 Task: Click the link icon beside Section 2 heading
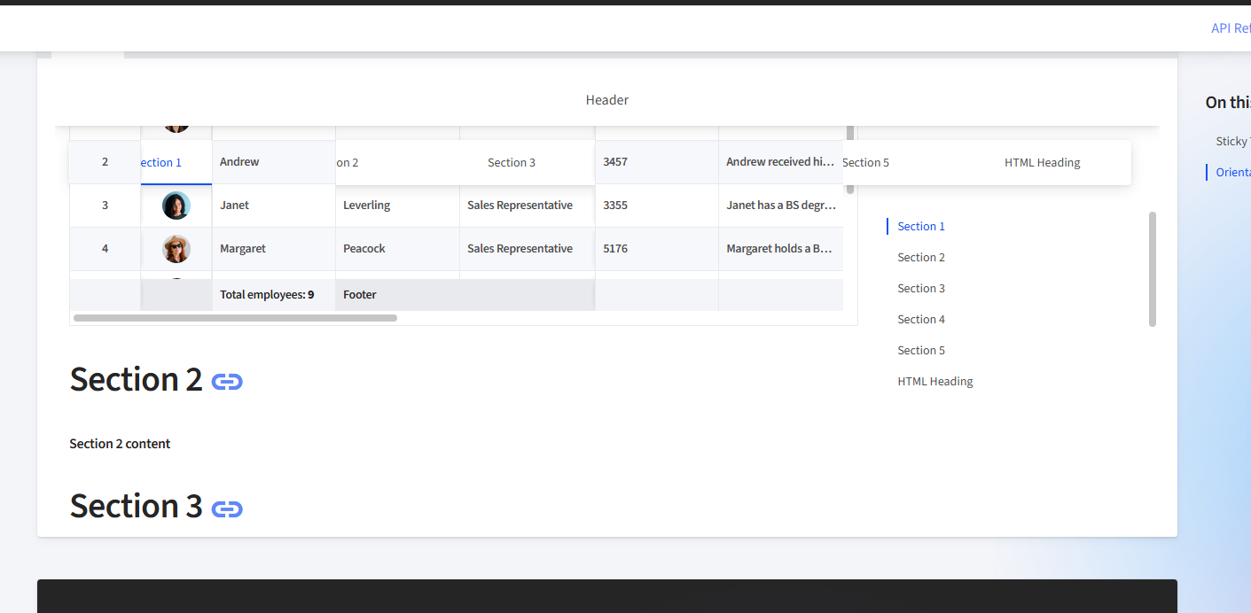tap(227, 381)
